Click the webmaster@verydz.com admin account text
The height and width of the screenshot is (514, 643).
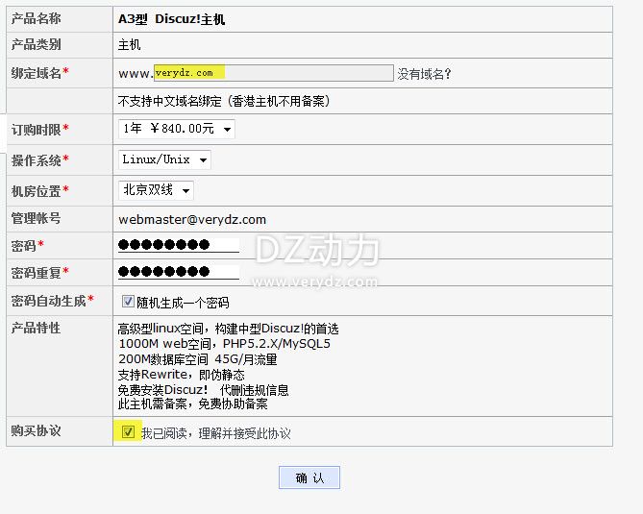tap(192, 219)
